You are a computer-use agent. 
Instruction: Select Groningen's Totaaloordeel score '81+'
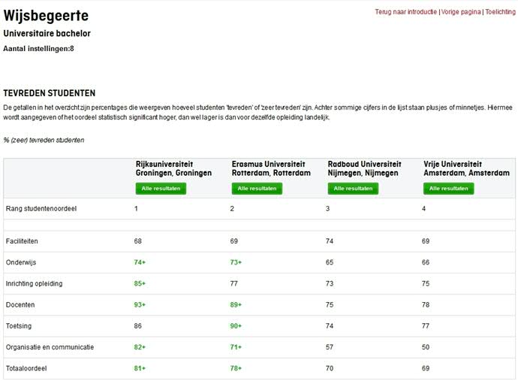point(140,368)
